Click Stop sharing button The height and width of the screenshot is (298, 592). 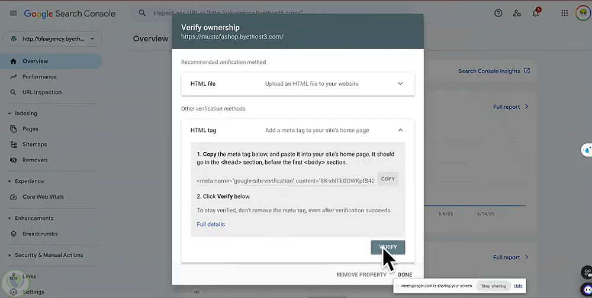494,286
